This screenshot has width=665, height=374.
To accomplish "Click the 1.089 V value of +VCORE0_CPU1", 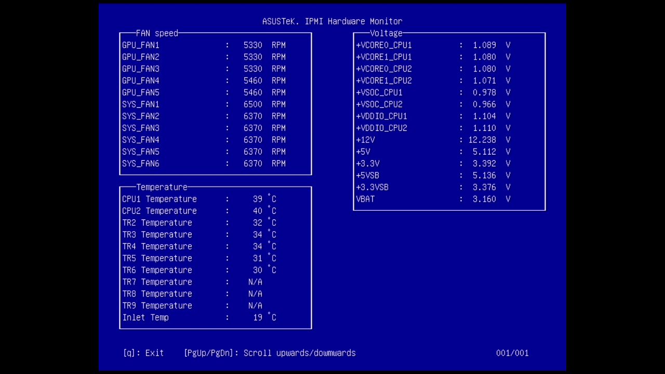I will point(491,45).
